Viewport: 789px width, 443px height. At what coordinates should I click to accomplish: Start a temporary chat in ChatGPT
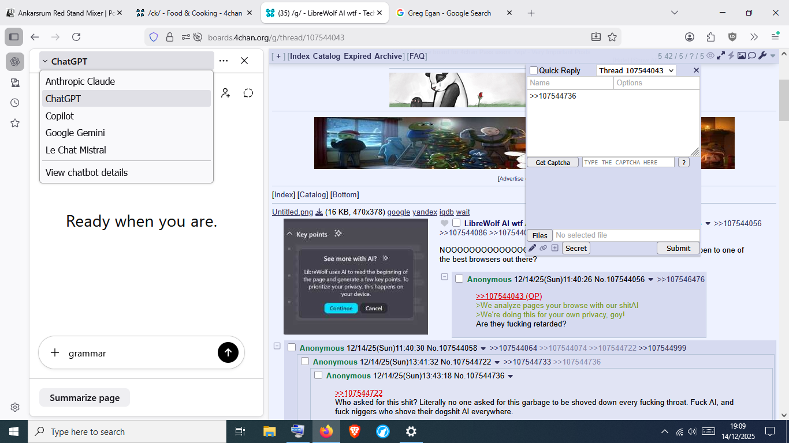coord(248,93)
